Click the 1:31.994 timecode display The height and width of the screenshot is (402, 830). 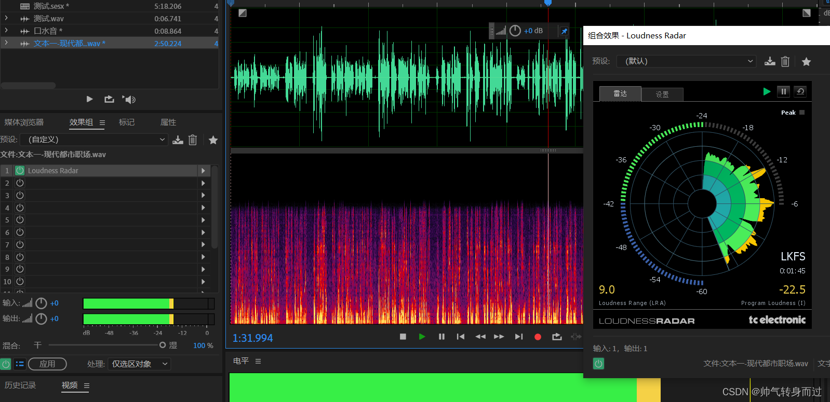coord(252,338)
